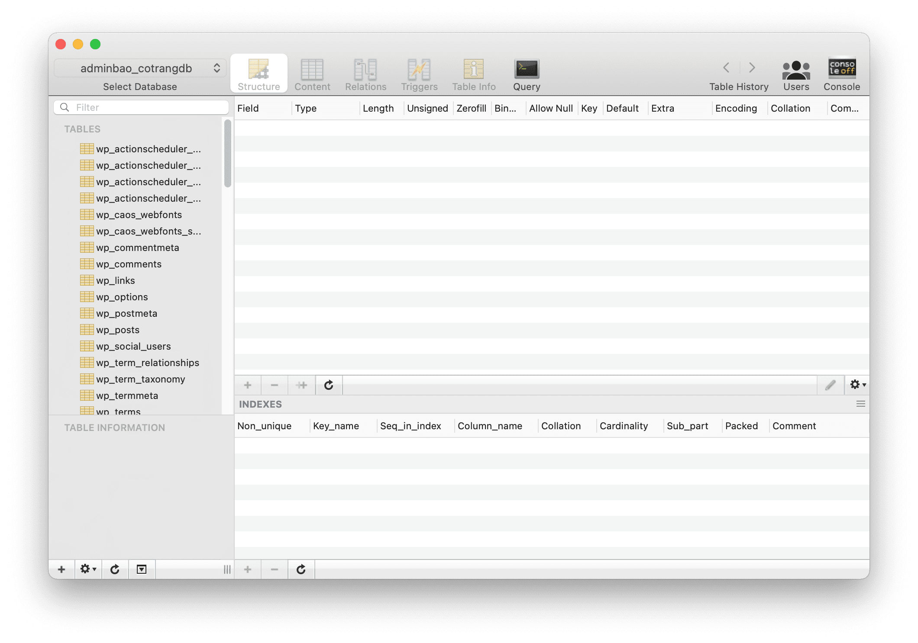The image size is (918, 643).
Task: Show the Triggers tab
Action: pyautogui.click(x=419, y=74)
